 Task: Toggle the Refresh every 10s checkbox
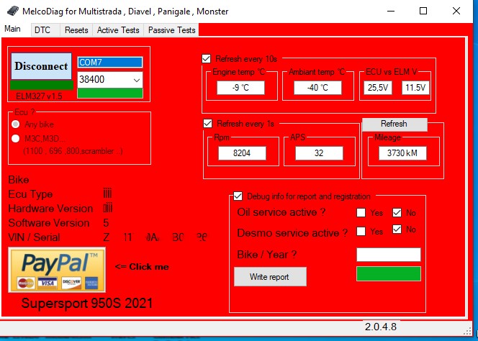(207, 58)
